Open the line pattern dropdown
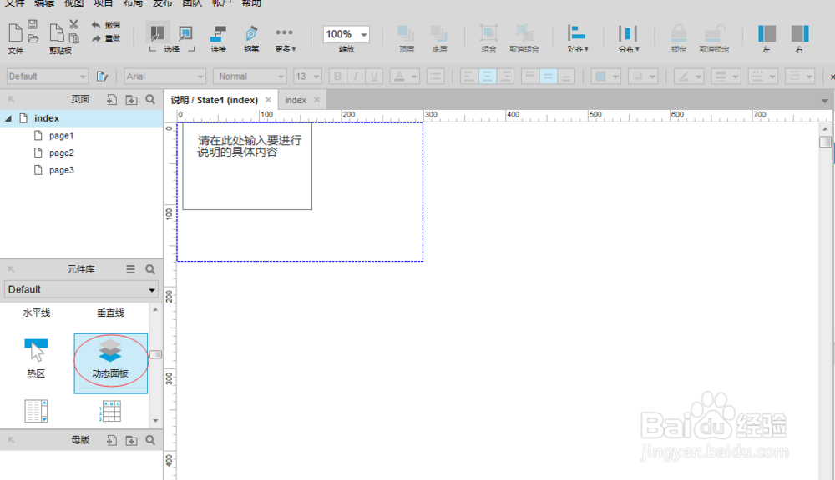Viewport: 835px width, 480px height. click(x=762, y=77)
